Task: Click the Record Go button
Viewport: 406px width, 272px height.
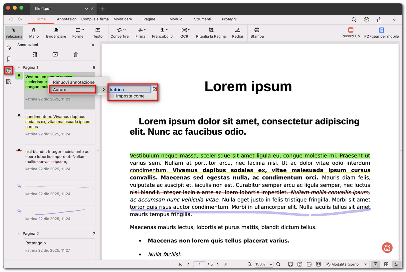Action: 350,32
